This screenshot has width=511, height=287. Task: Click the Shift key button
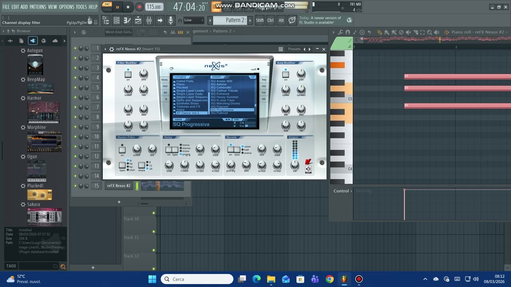(x=260, y=20)
